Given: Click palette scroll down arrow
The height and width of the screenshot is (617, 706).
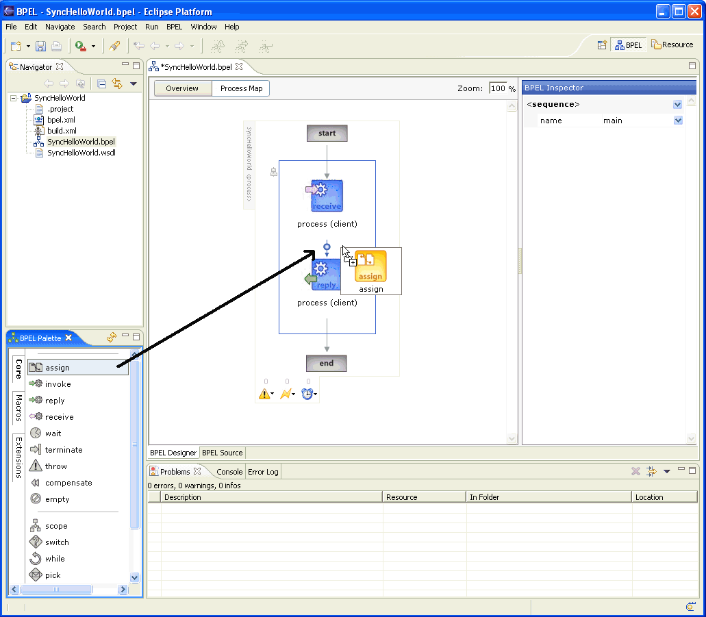Looking at the screenshot, I should coord(134,577).
